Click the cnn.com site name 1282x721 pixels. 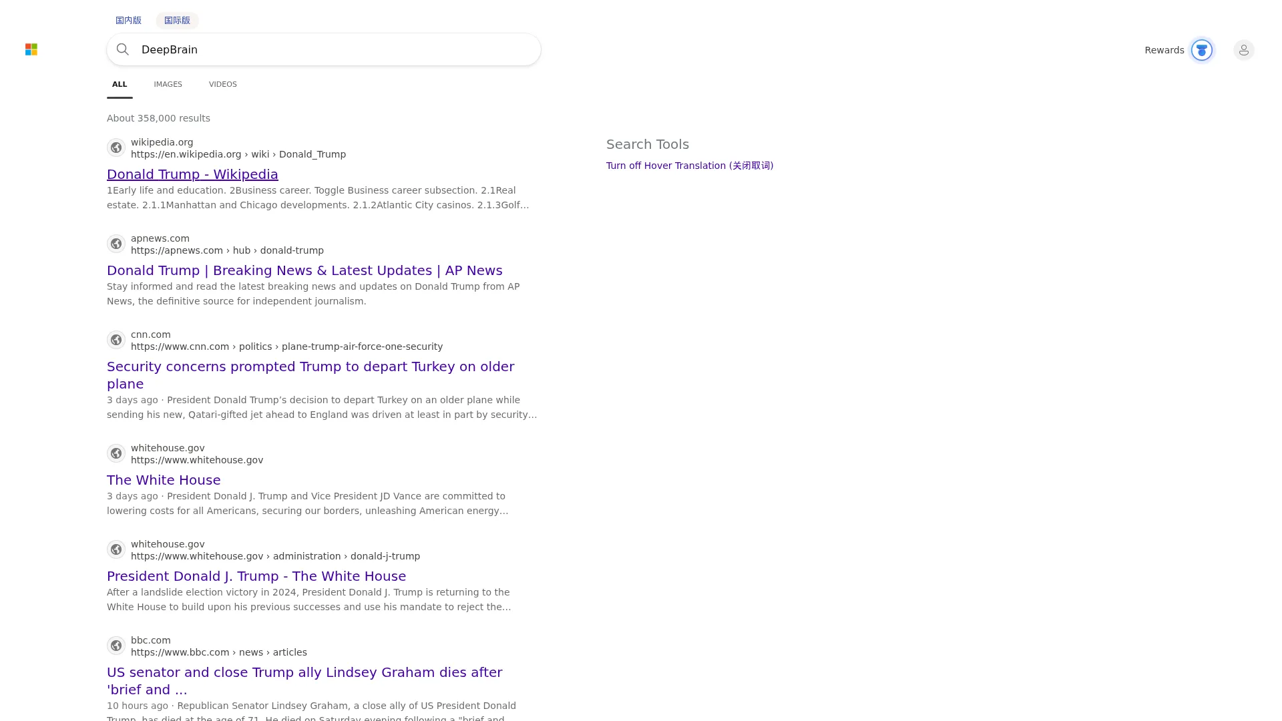pos(151,334)
